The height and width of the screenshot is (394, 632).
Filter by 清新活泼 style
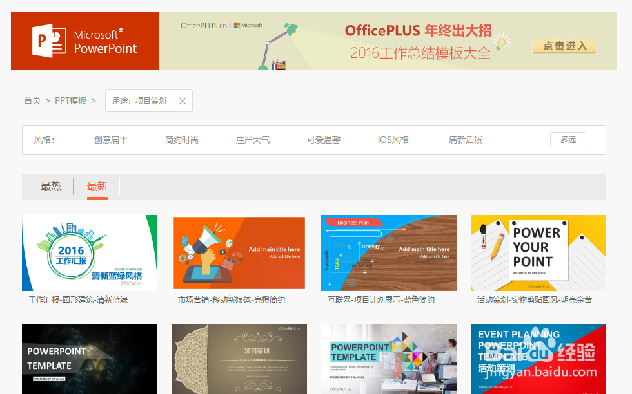[x=466, y=140]
